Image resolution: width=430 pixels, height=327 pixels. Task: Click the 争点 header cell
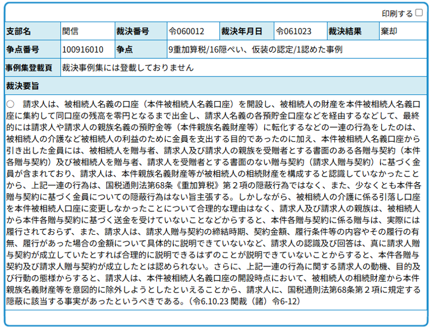[x=141, y=50]
